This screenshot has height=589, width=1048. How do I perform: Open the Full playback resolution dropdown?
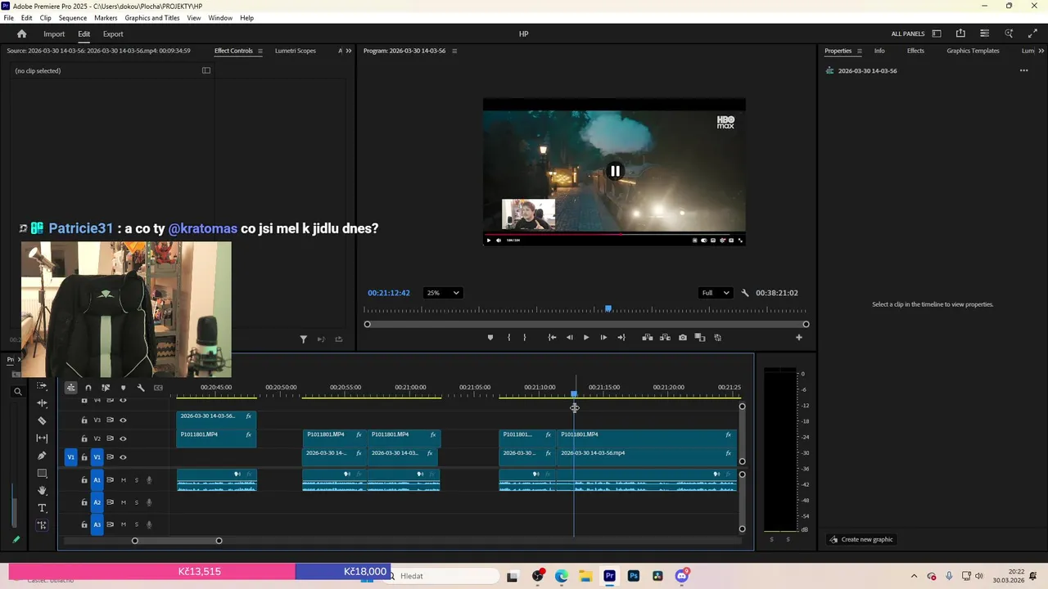tap(715, 293)
